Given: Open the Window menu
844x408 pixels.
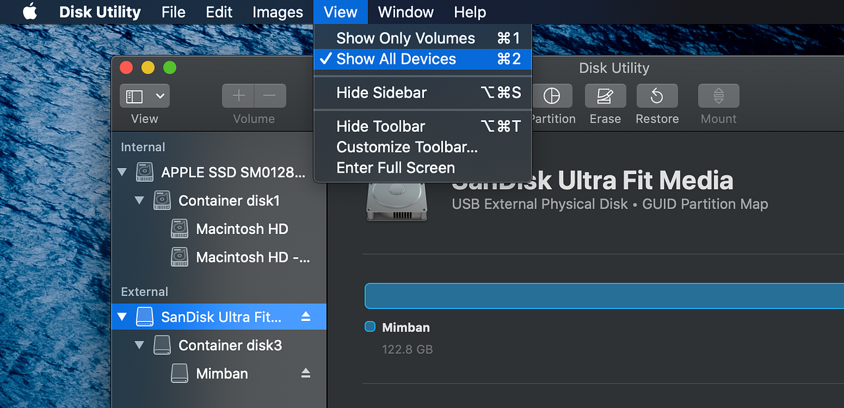Looking at the screenshot, I should [x=405, y=12].
